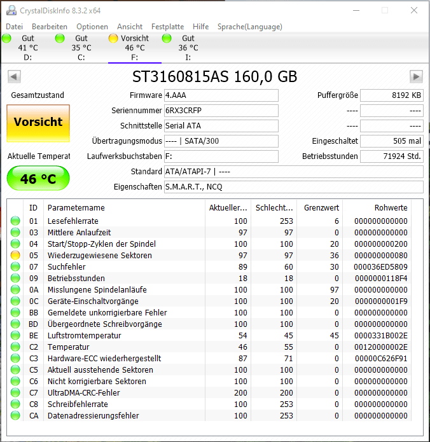Open the Ansicht menu

tap(130, 27)
